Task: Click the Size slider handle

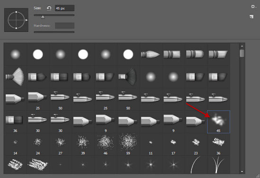Action: 43,17
